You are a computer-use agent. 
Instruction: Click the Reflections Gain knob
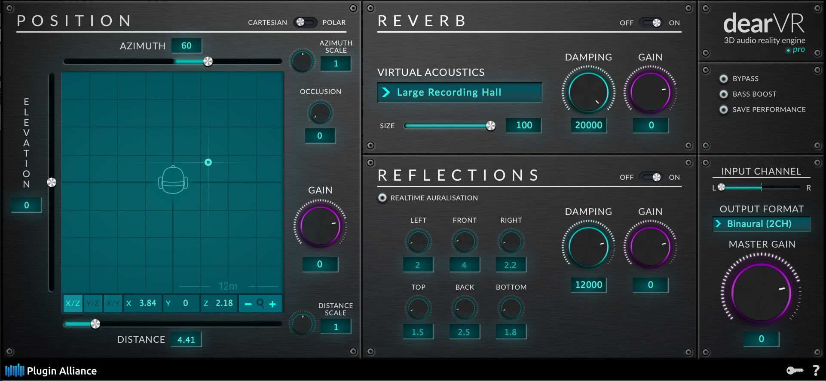tap(650, 247)
